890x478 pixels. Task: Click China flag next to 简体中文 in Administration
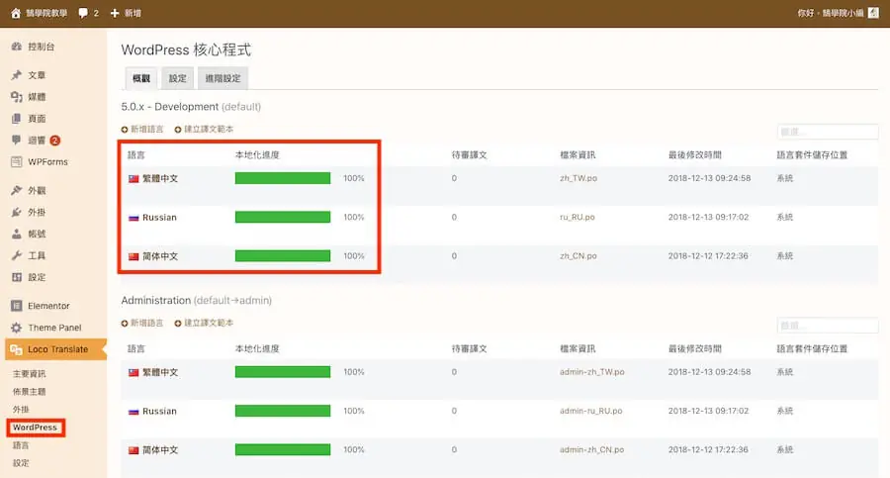[x=133, y=450]
